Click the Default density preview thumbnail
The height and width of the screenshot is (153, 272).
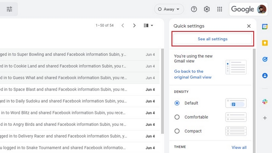coord(236,103)
